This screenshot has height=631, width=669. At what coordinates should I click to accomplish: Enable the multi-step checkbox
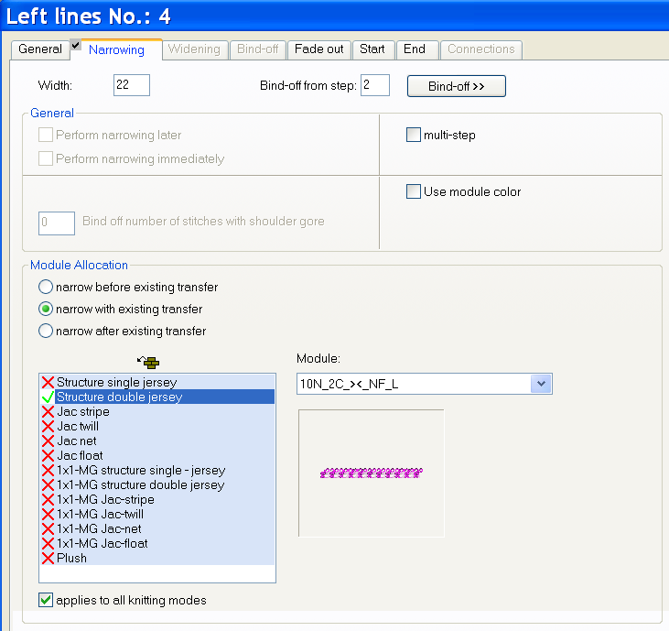[x=413, y=136]
